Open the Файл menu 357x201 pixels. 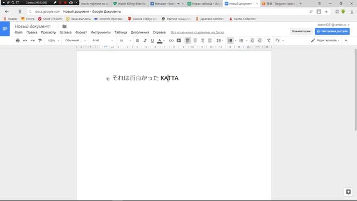click(18, 32)
